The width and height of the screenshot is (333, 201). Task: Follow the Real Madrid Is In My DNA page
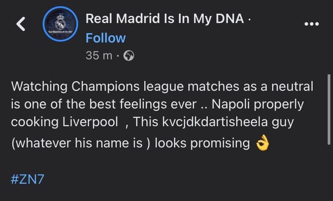(106, 38)
